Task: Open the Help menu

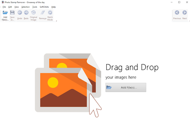Action: (x=53, y=7)
